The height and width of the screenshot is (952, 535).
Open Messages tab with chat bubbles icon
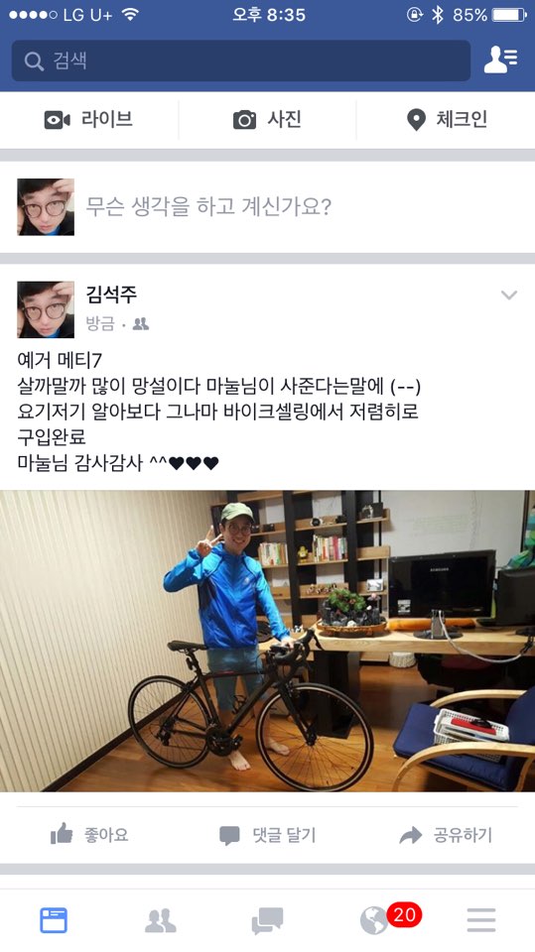pos(268,920)
